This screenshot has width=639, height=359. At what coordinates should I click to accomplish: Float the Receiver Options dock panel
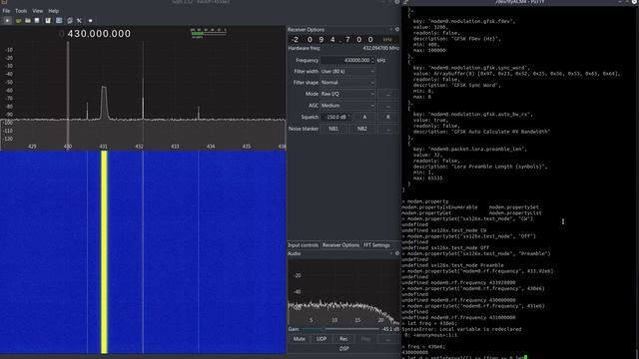coord(390,29)
